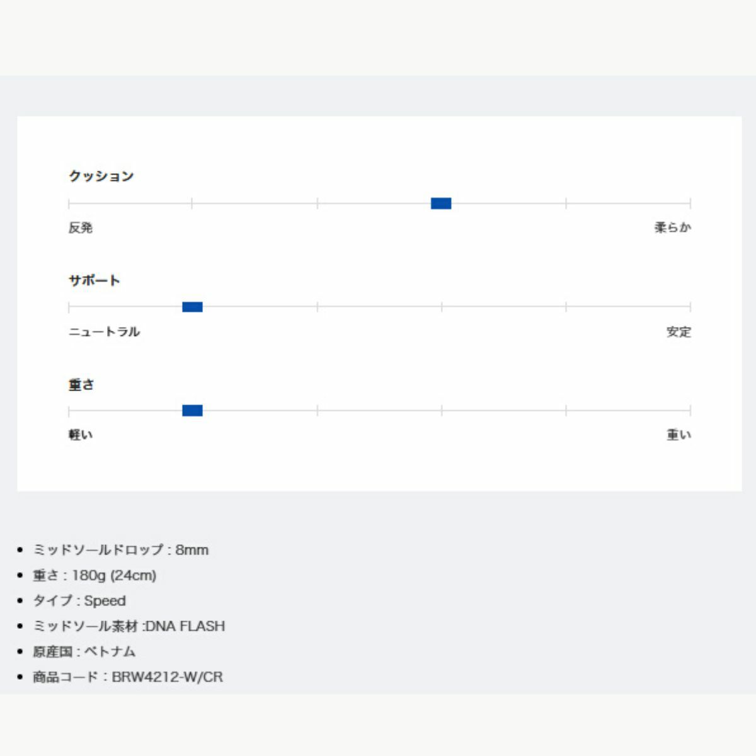
Task: Click the 重さ heading above the slider
Action: 81,384
